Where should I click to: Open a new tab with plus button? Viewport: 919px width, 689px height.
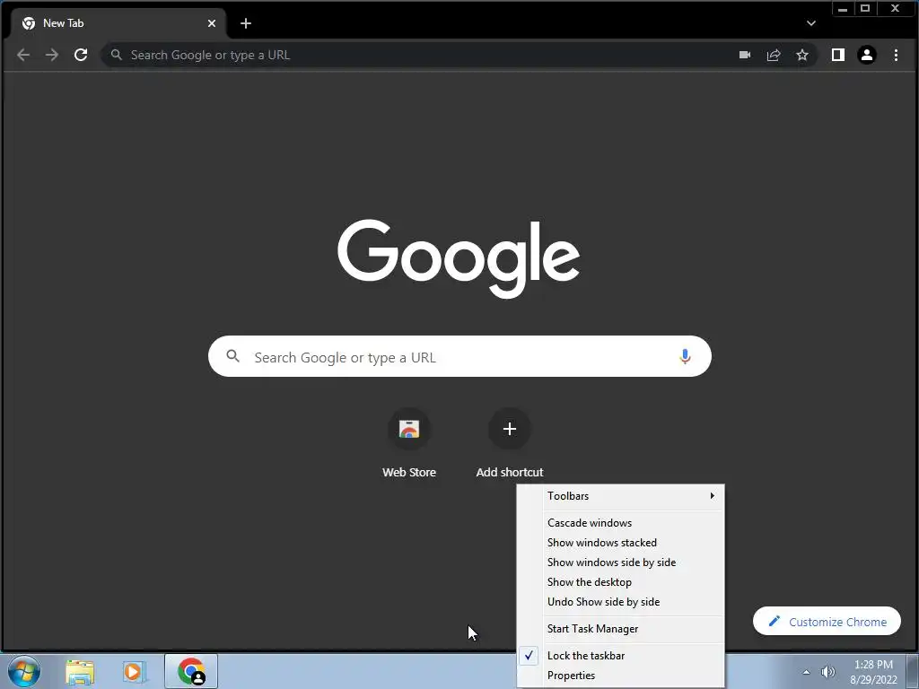click(246, 23)
